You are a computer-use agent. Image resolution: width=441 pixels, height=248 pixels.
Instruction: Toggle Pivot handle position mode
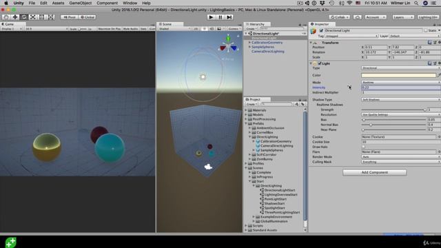point(69,17)
